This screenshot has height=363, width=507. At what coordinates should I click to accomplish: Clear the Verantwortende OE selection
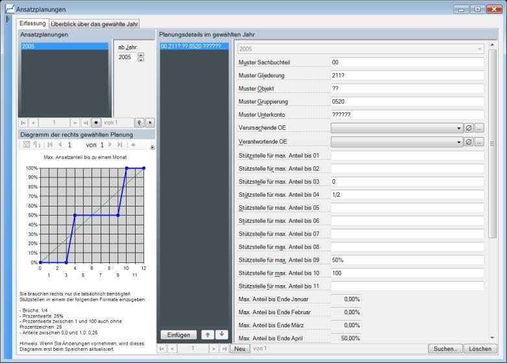point(469,142)
